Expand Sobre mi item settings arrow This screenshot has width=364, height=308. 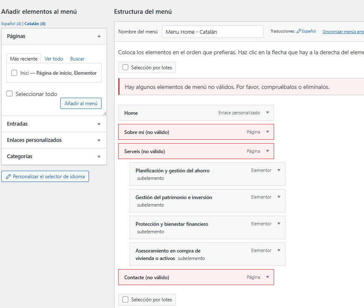[x=267, y=132]
